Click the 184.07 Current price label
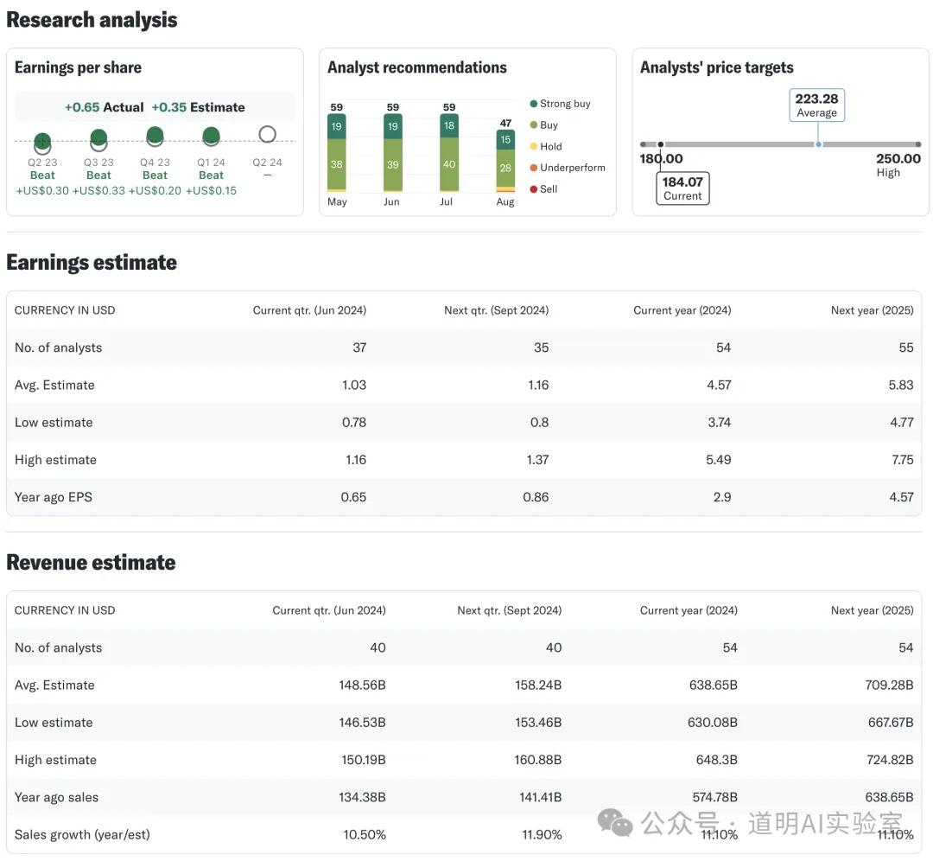 click(x=682, y=188)
